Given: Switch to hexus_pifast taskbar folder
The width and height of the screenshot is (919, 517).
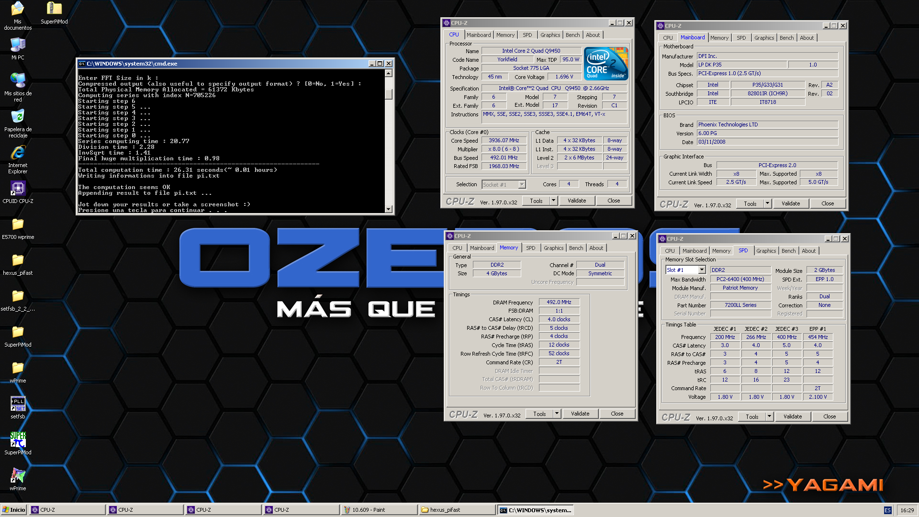Looking at the screenshot, I should tap(457, 510).
